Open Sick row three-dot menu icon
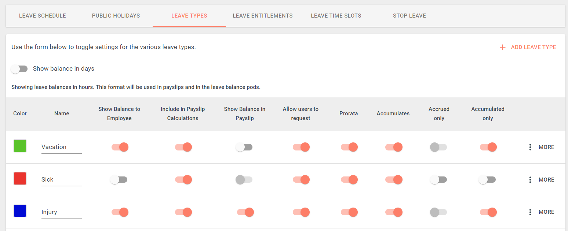 pos(530,180)
